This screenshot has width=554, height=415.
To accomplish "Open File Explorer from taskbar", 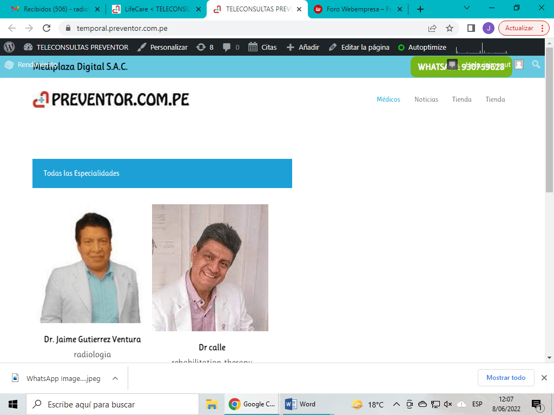I will coord(212,404).
